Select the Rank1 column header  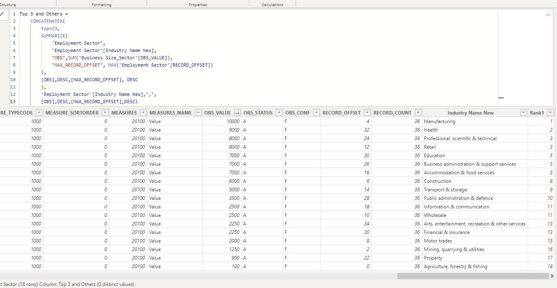pos(537,113)
